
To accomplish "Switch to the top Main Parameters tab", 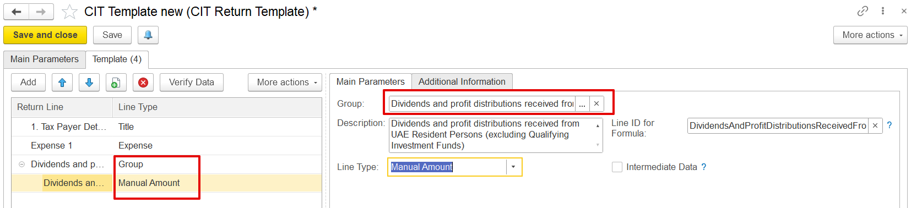I will (x=45, y=59).
